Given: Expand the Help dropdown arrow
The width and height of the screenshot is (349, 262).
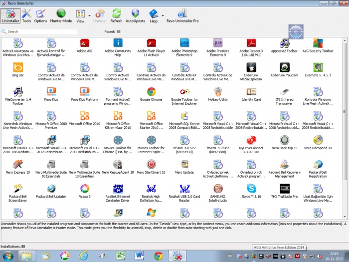Looking at the screenshot, I should click(163, 15).
